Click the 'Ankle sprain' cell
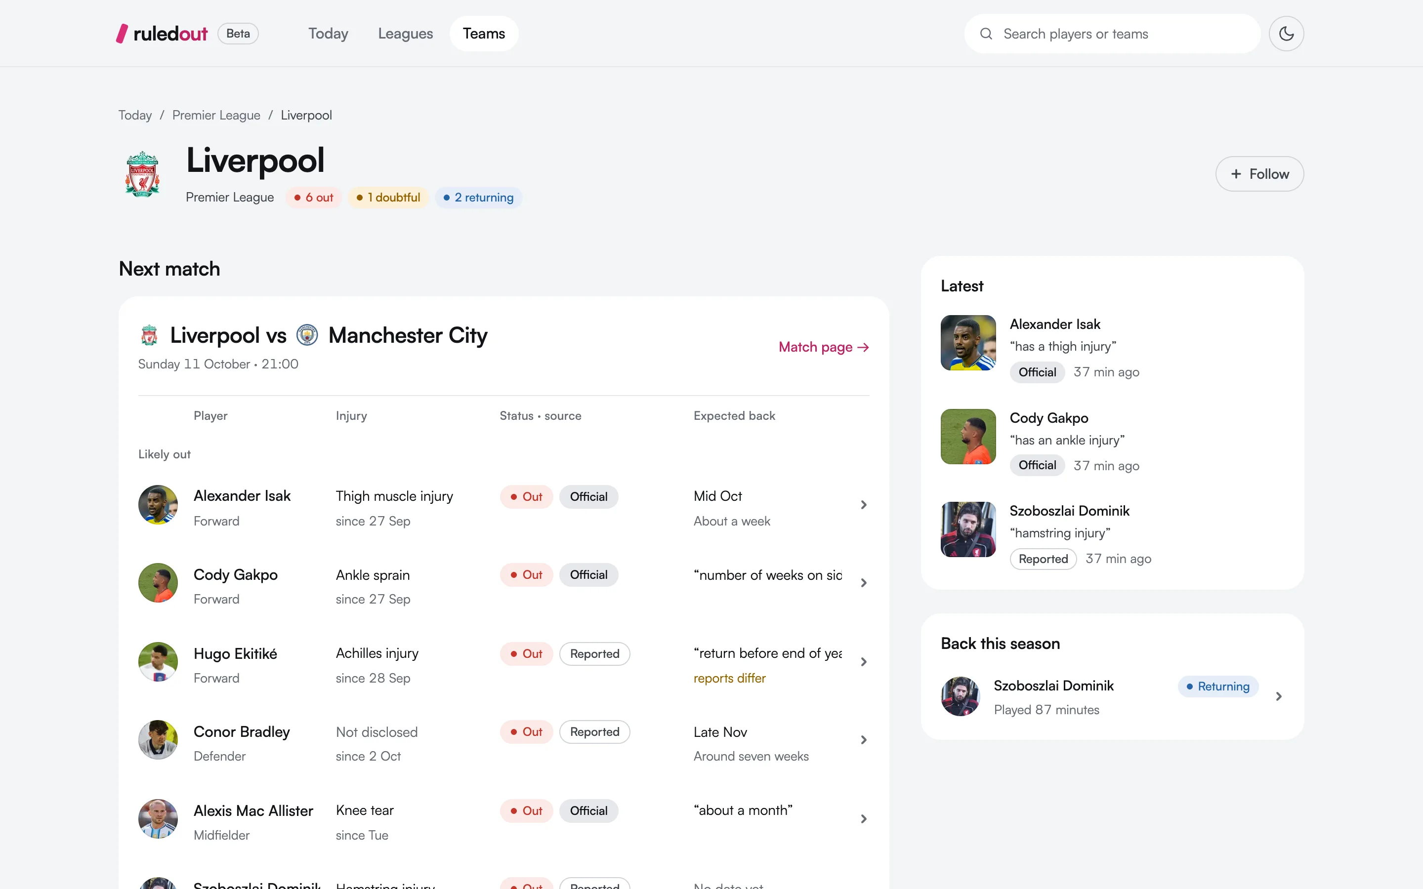The height and width of the screenshot is (889, 1423). point(372,575)
